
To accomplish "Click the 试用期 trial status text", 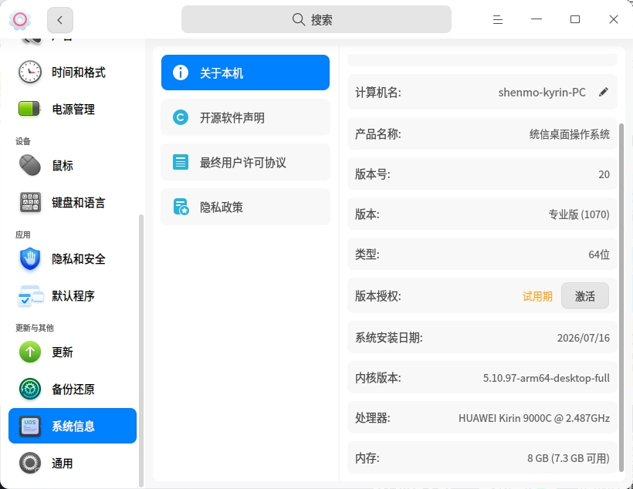I will 537,296.
